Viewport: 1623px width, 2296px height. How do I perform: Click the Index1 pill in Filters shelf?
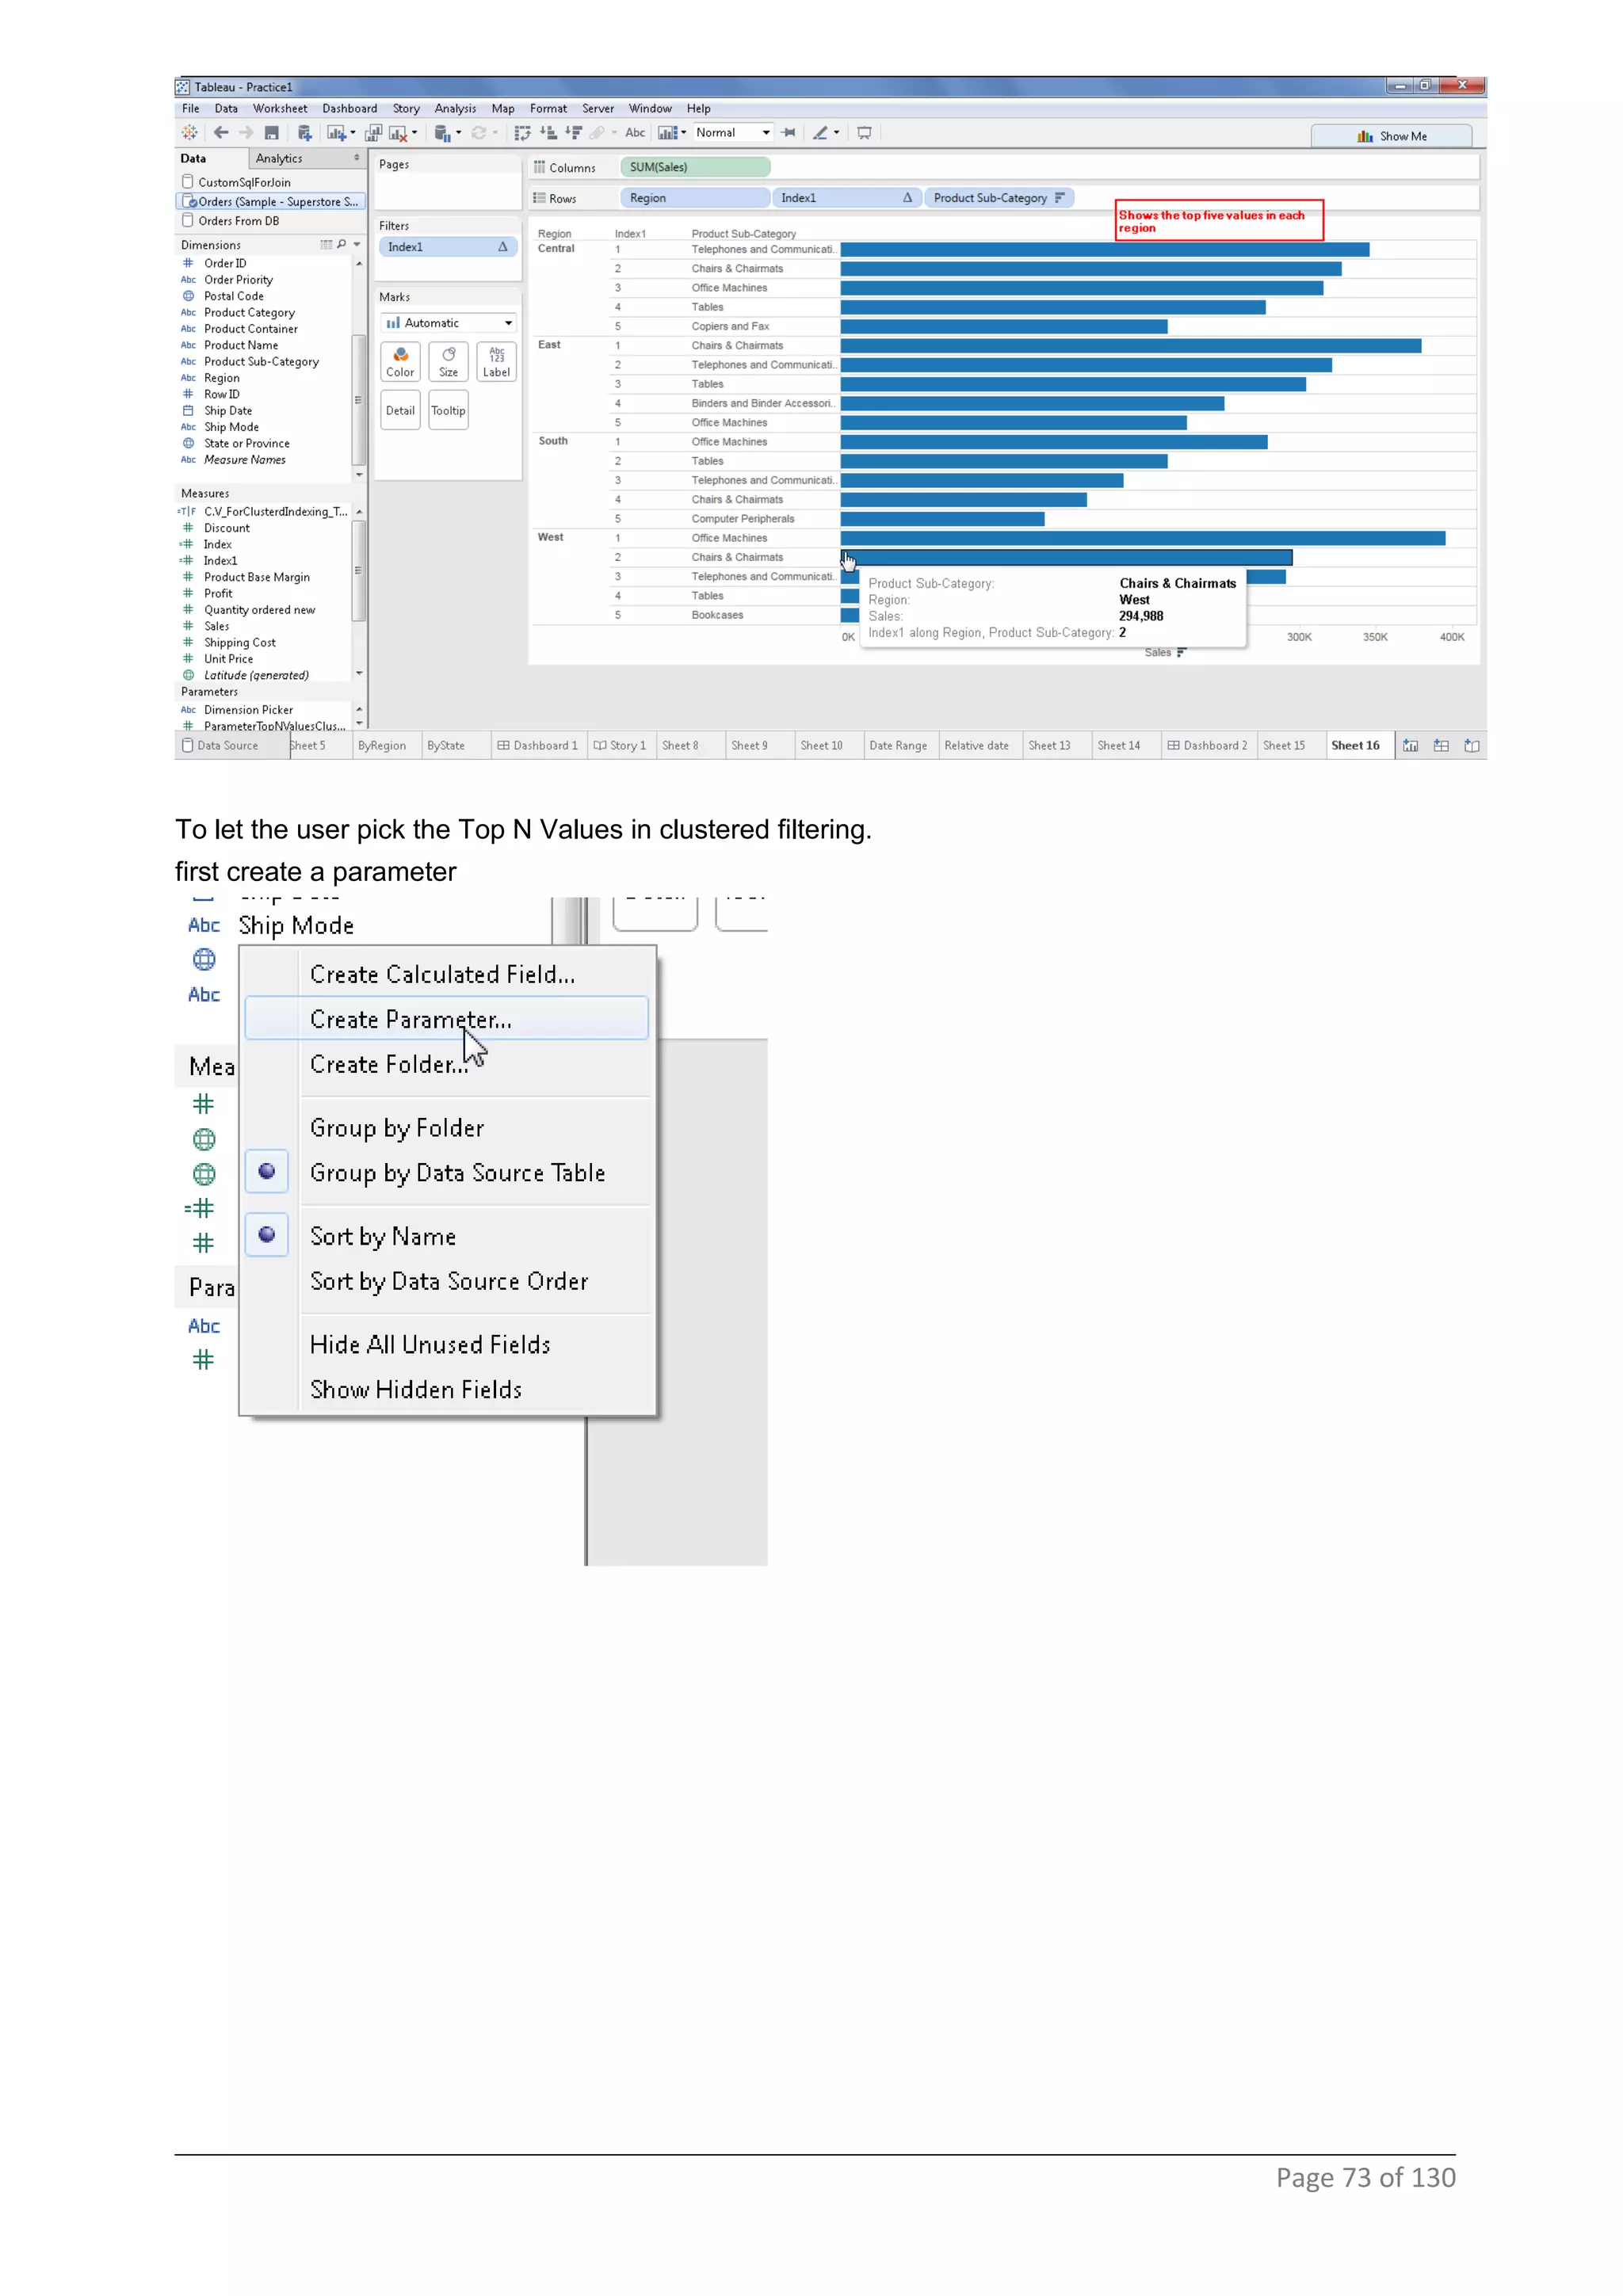[x=448, y=246]
